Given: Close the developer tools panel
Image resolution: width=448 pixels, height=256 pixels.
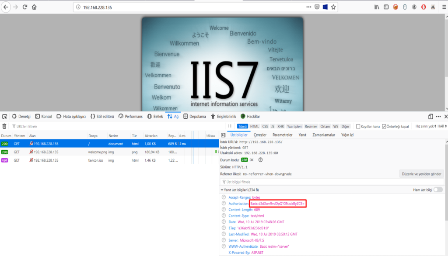Looking at the screenshot, I should 446,117.
